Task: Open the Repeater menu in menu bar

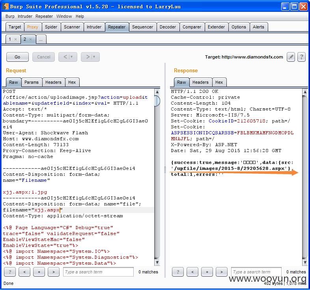Action: point(44,16)
